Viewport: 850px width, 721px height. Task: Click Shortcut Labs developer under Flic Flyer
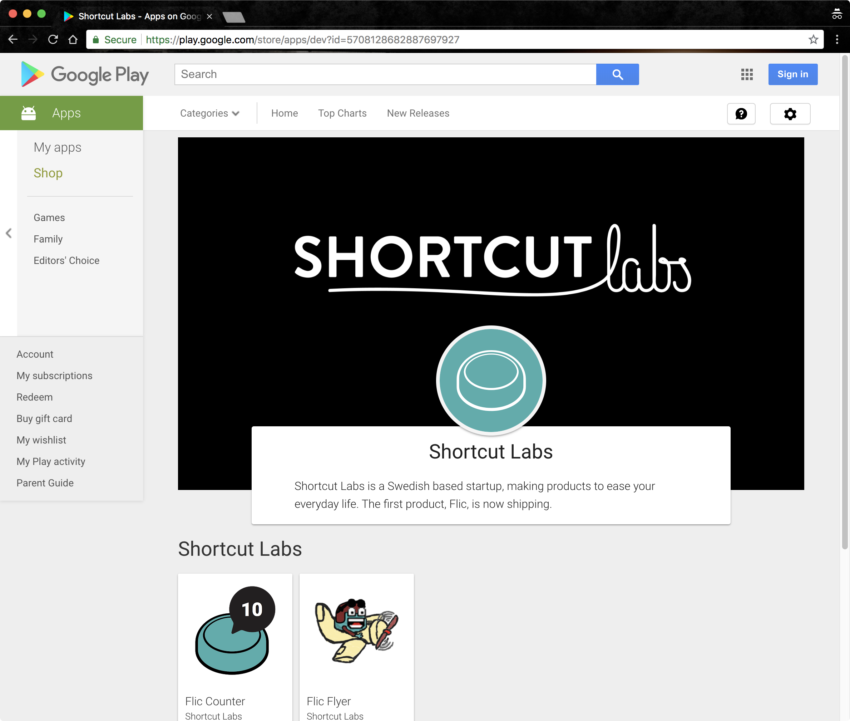(x=335, y=716)
